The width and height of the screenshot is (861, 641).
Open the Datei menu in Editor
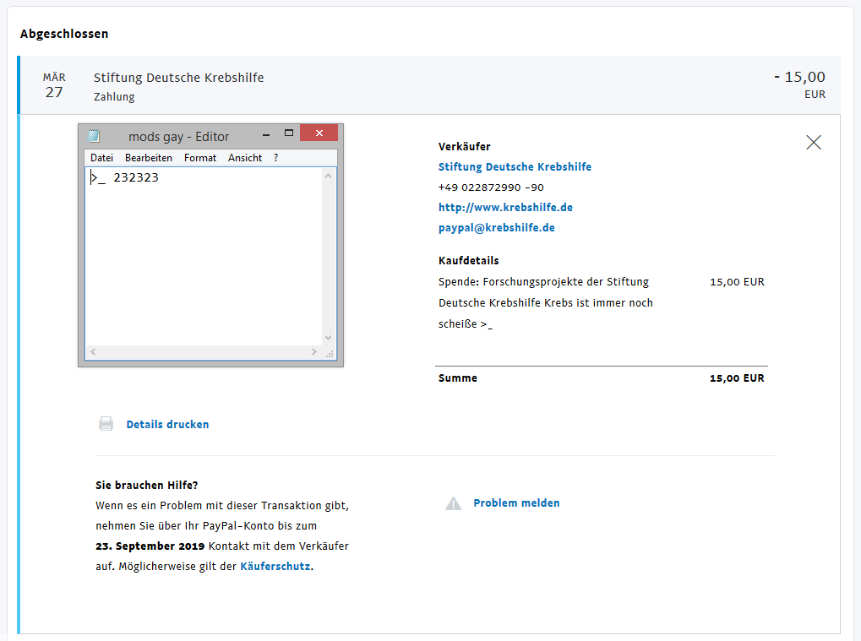pos(101,158)
